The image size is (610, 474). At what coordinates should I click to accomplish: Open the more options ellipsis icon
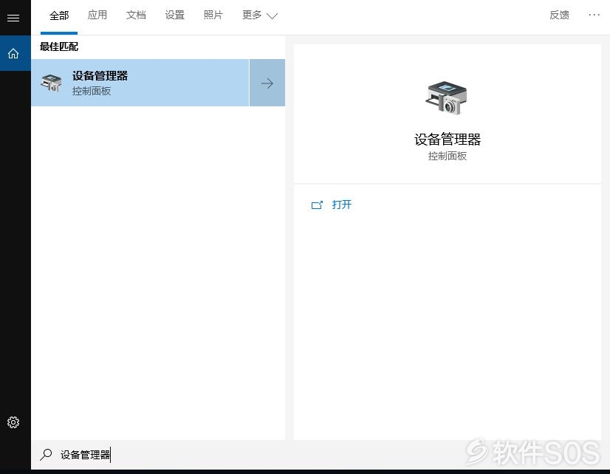coord(594,15)
